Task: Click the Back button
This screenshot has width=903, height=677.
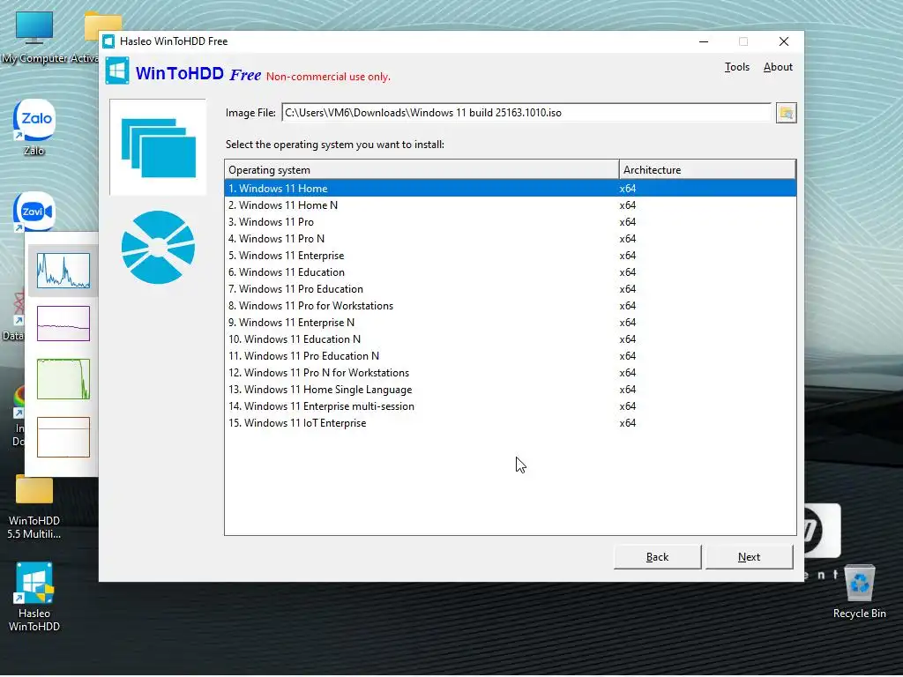Action: 657,557
